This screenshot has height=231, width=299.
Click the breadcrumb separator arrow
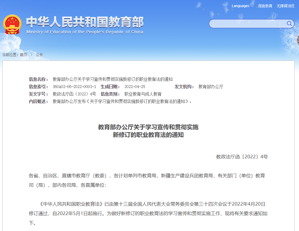tap(32, 55)
